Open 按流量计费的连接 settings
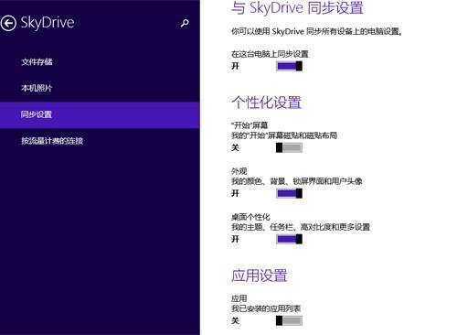The height and width of the screenshot is (335, 457). (52, 141)
